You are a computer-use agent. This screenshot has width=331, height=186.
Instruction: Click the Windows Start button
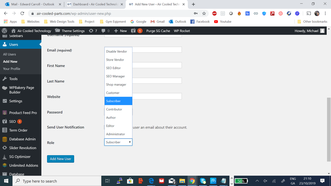click(x=6, y=181)
